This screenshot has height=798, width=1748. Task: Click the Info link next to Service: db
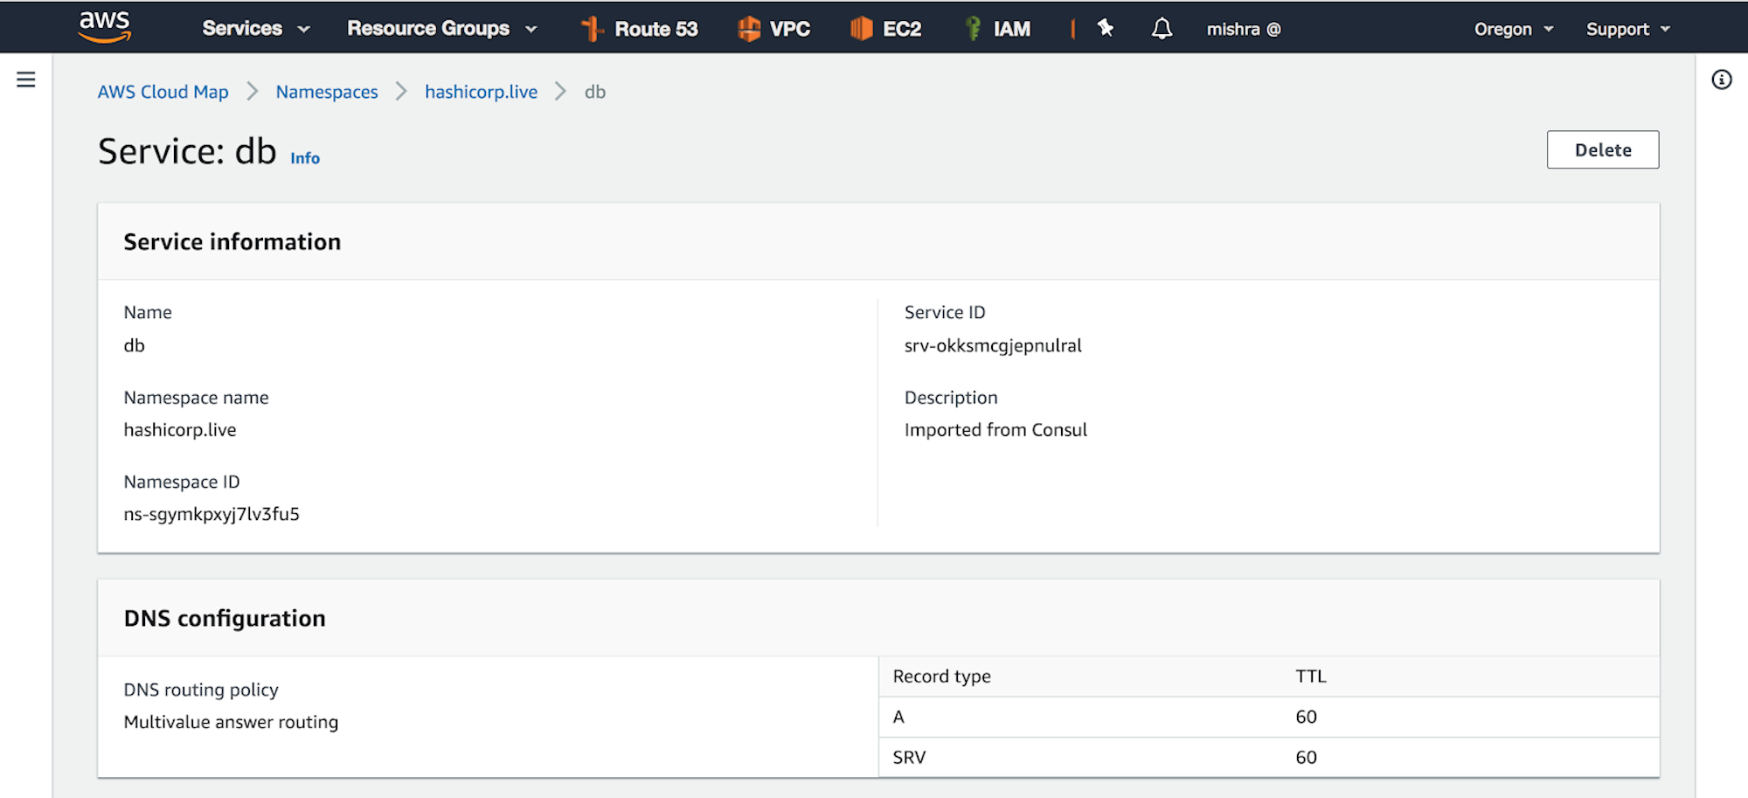(304, 157)
